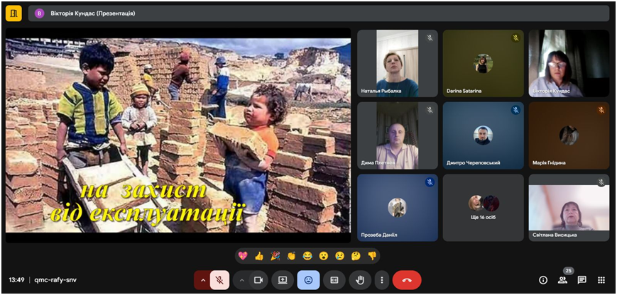The height and width of the screenshot is (295, 617).
Task: Hang up with the red leave call button
Action: [x=407, y=280]
